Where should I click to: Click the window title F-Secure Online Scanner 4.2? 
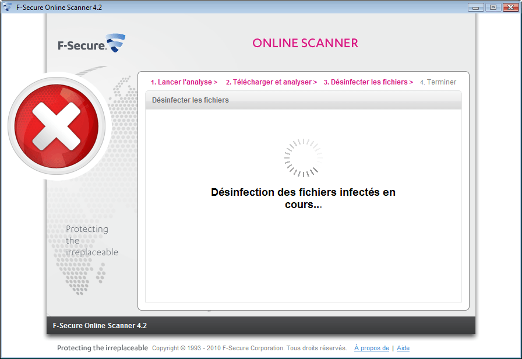point(59,8)
